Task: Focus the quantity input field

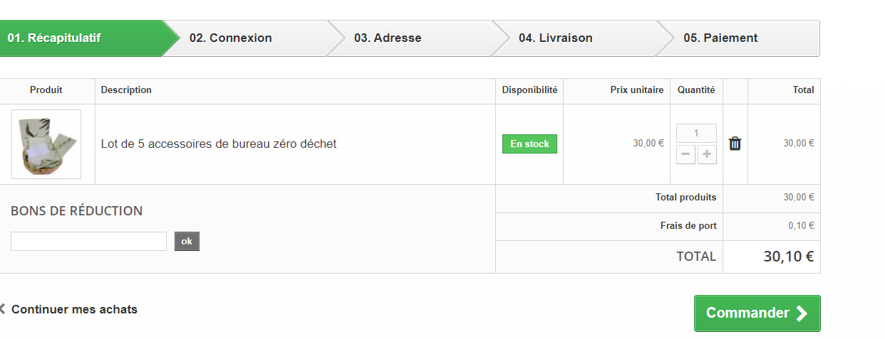Action: [x=696, y=133]
